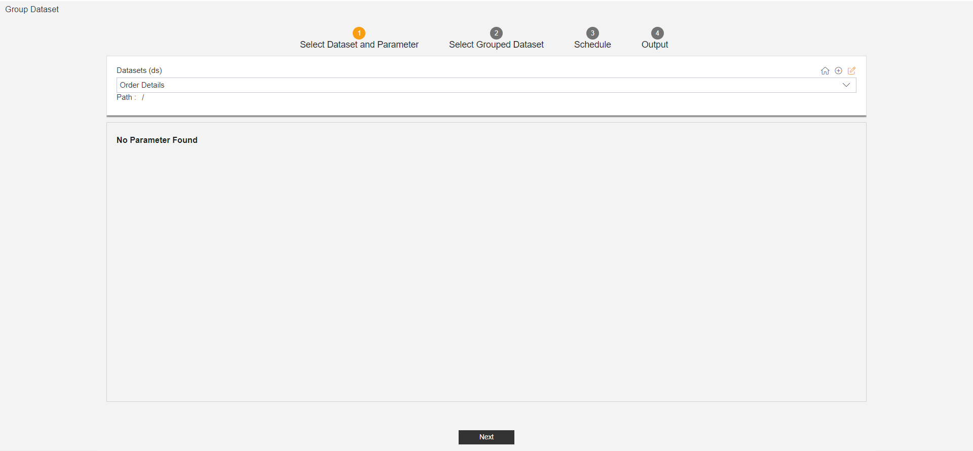Click the Next button
This screenshot has height=451, width=973.
coord(486,437)
